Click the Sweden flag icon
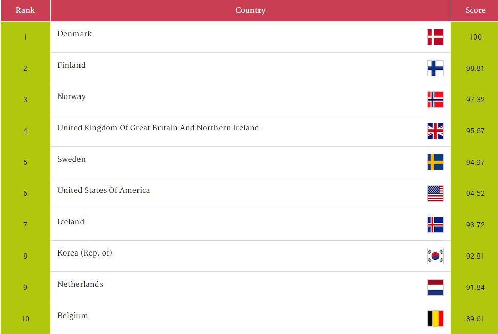Viewport: 498px width, 334px height. pyautogui.click(x=435, y=162)
